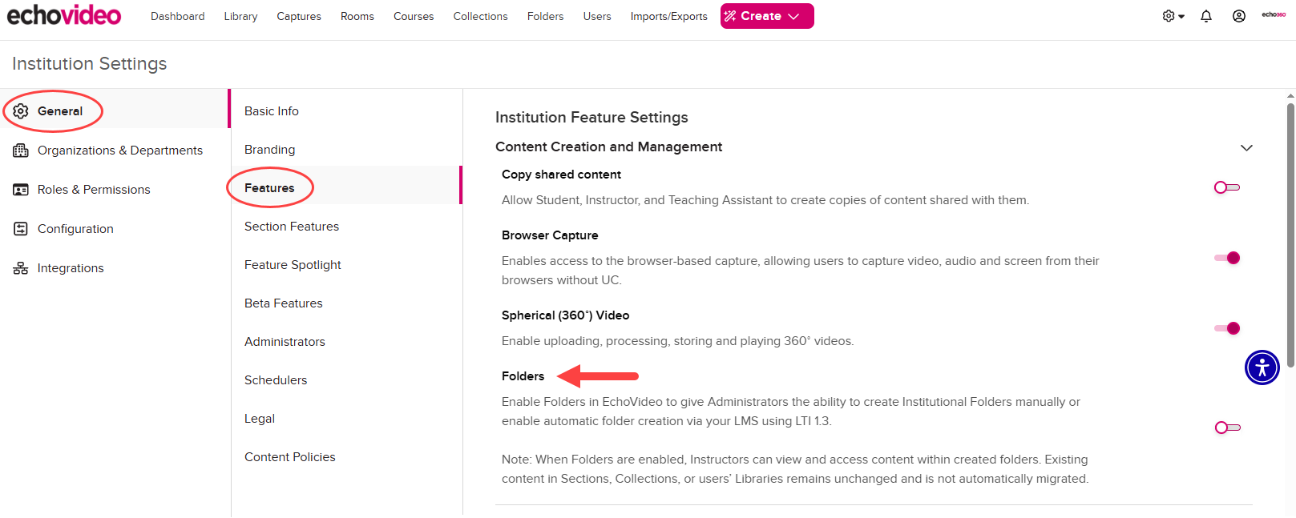Go to the Beta Features settings page

(283, 303)
